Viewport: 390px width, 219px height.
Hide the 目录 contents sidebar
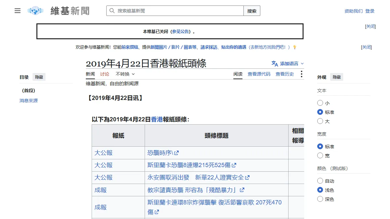click(x=39, y=77)
